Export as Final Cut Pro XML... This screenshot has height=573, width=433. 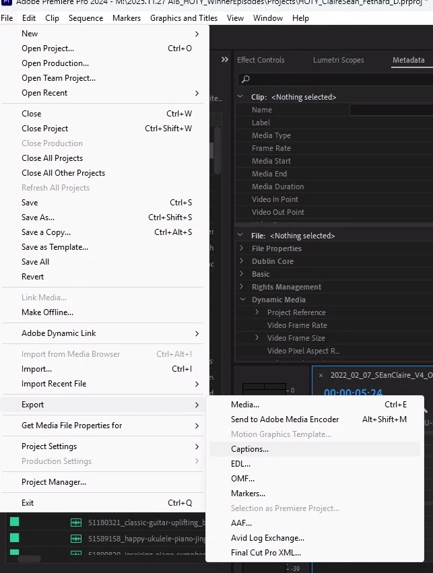tap(314, 553)
